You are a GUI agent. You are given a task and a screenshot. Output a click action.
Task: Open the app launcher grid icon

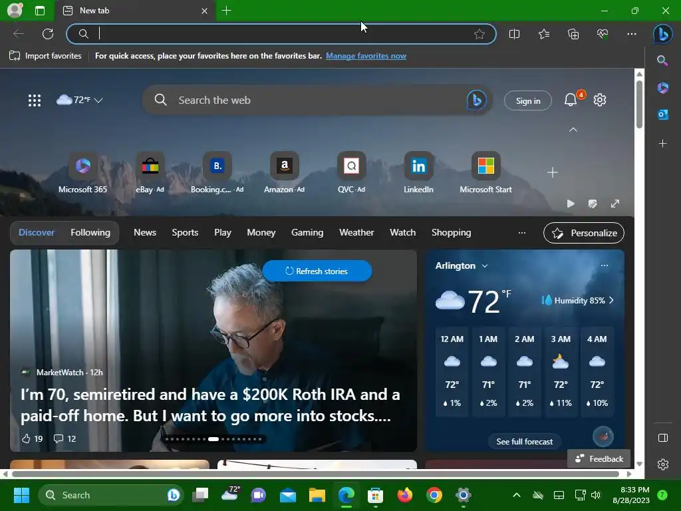pos(35,100)
